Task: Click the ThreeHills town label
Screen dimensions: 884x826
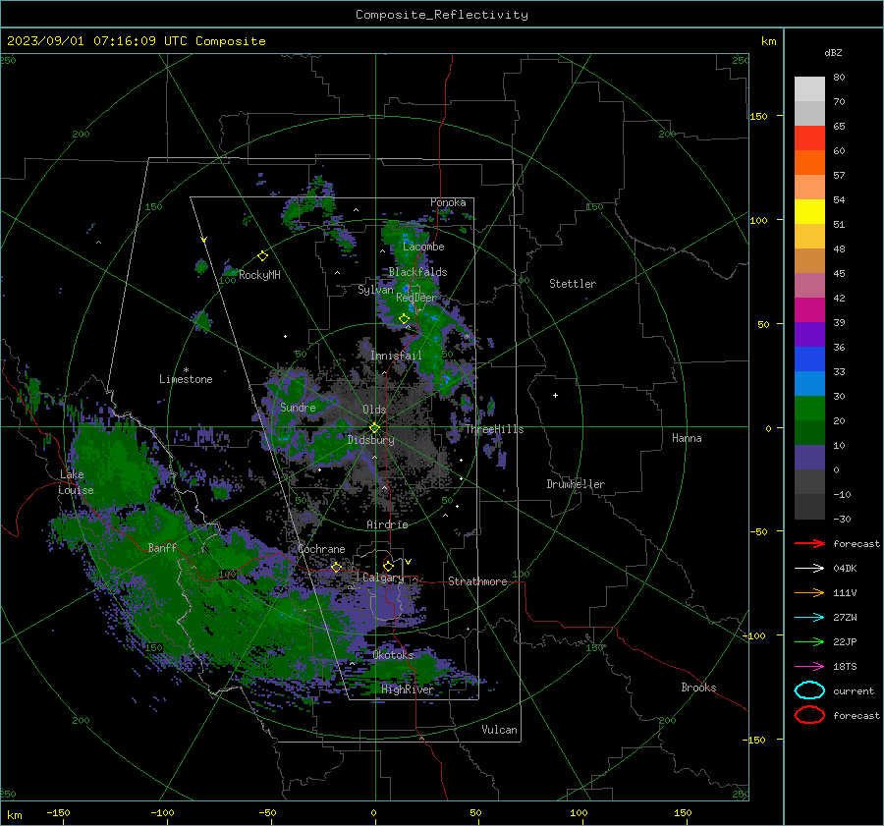Action: (494, 429)
